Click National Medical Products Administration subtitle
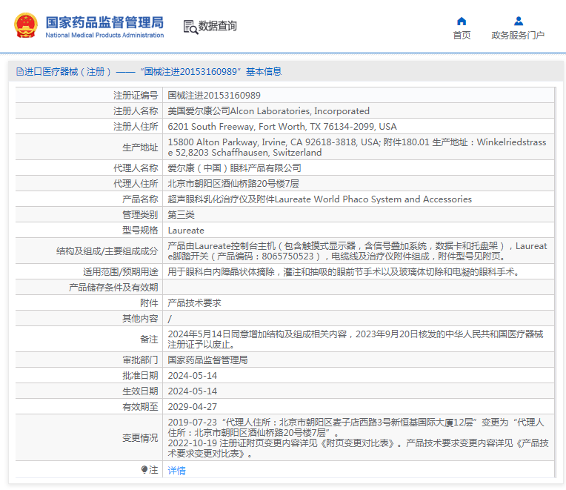566x490 pixels. [x=104, y=35]
